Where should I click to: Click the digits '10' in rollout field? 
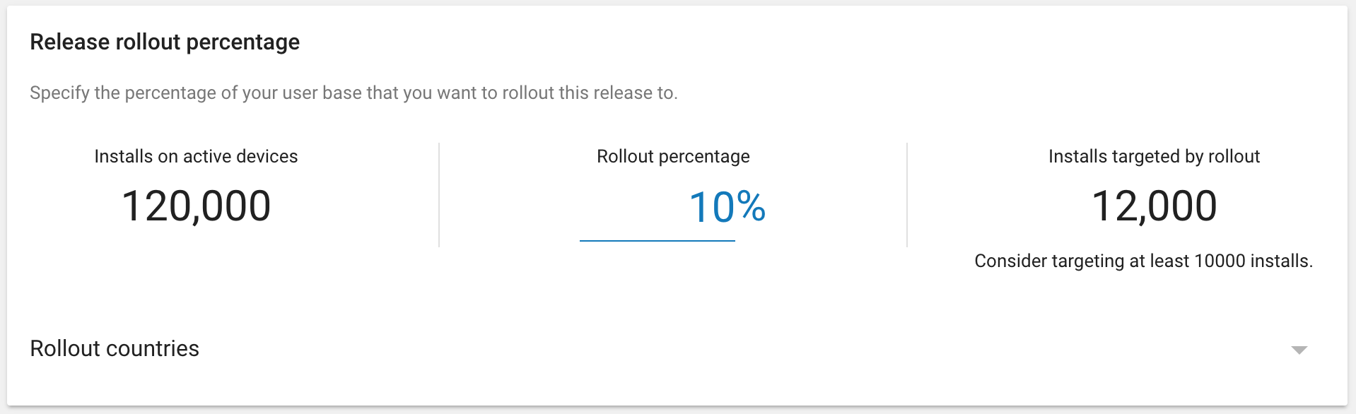coord(711,208)
